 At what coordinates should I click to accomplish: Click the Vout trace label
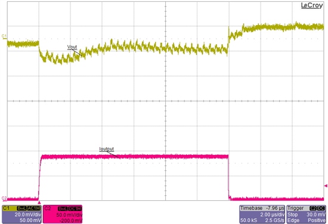72,47
